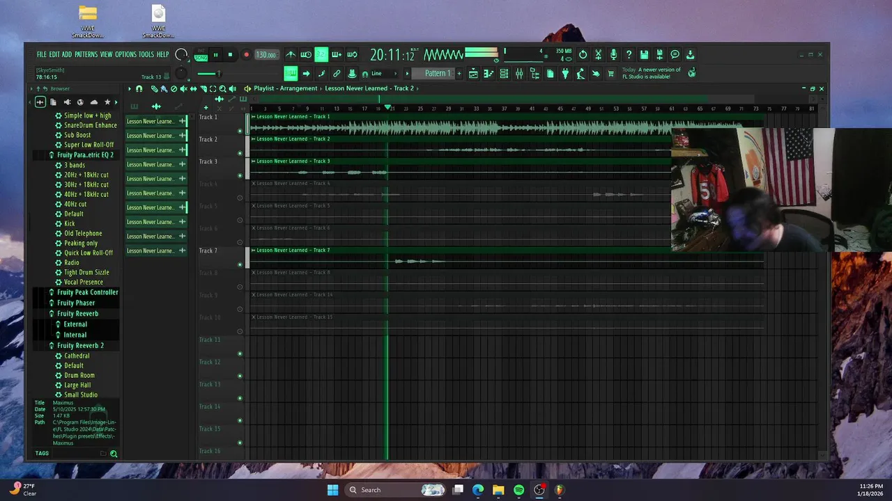Stop playback with the stop button
Viewport: 892px width, 501px height.
coord(230,55)
